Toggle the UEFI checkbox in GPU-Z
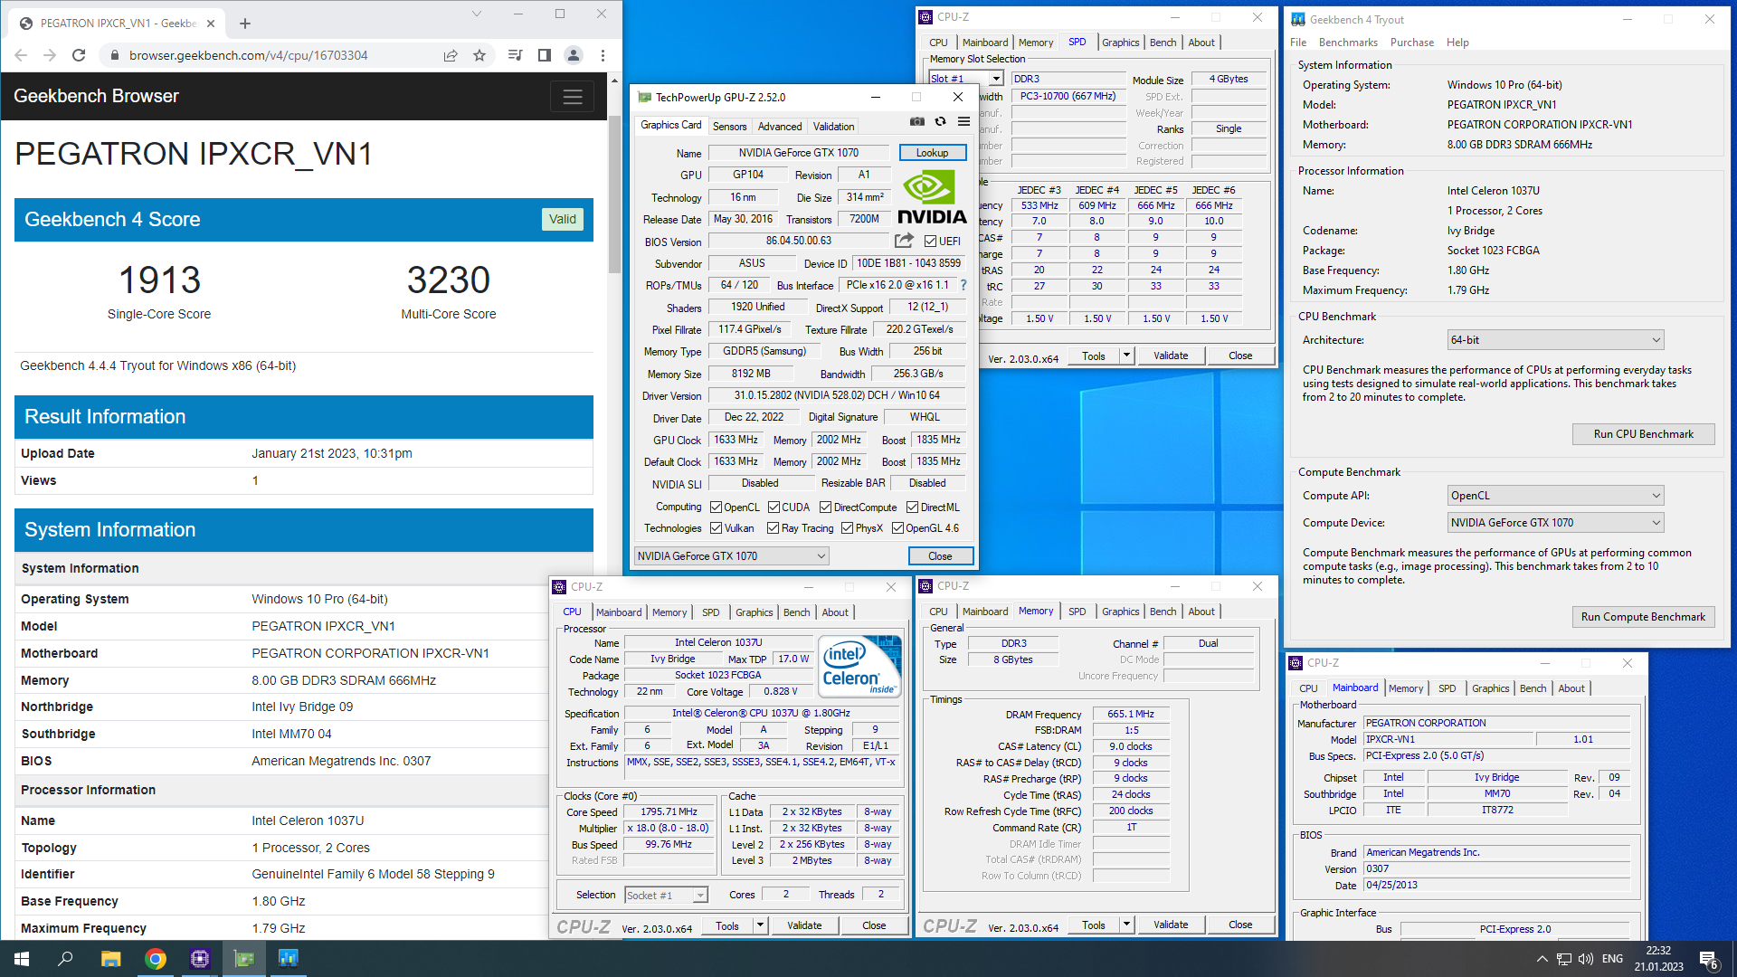Viewport: 1737px width, 977px height. click(x=930, y=242)
